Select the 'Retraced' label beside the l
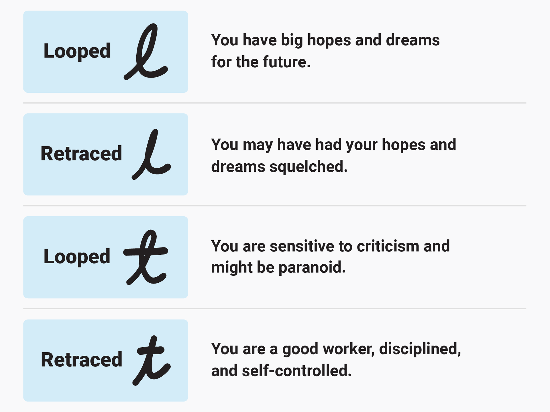Image resolution: width=550 pixels, height=412 pixels. point(81,154)
